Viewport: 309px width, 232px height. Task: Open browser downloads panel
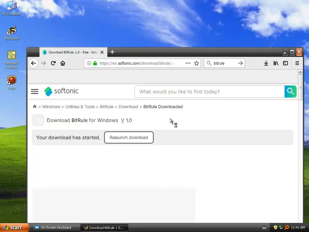266,63
